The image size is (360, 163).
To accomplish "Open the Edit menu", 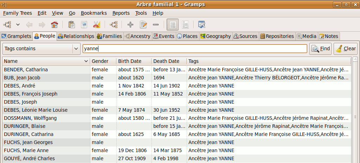I will tap(42, 13).
